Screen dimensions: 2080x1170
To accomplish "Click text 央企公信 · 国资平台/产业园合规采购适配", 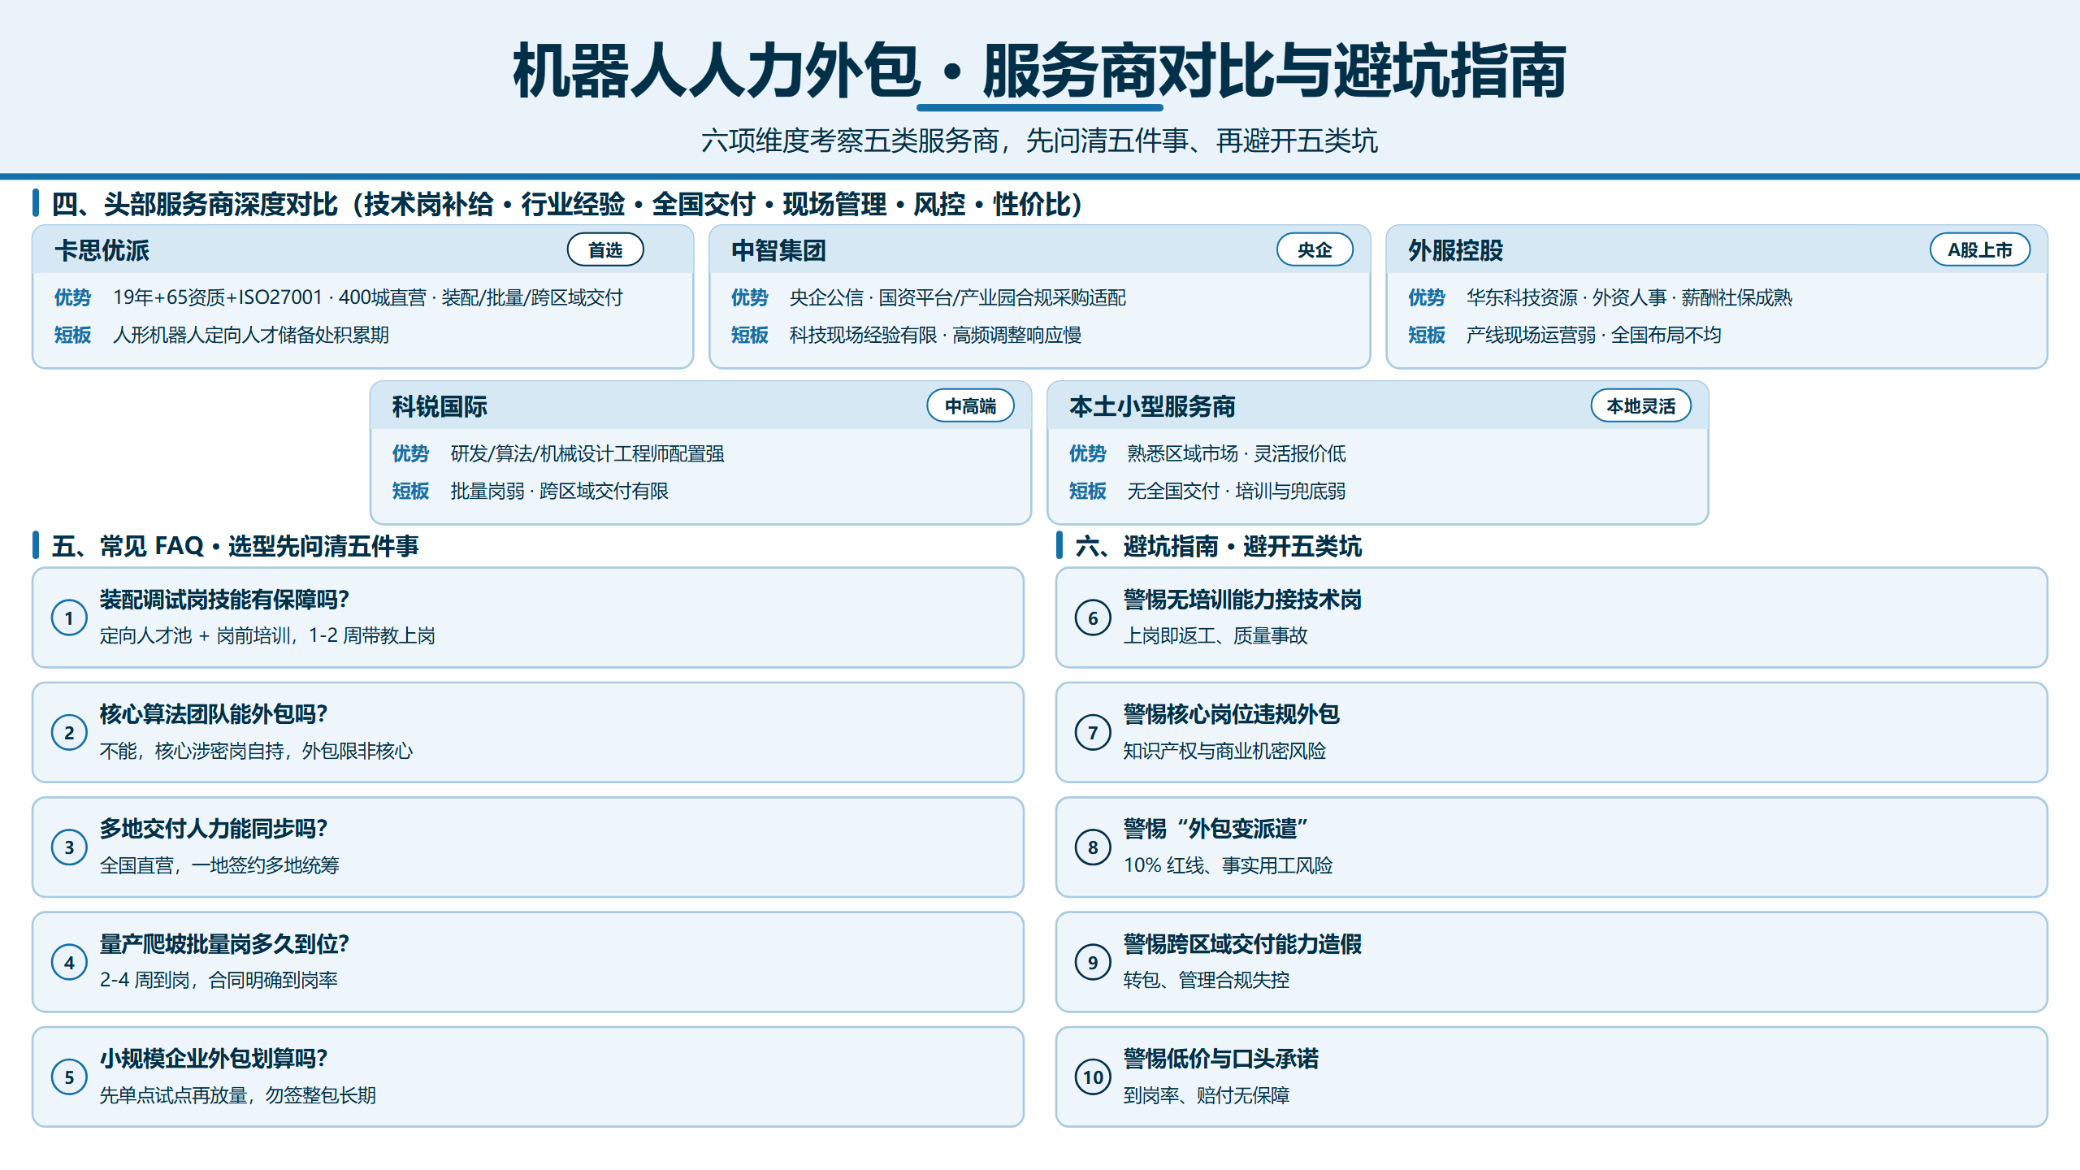I will pos(958,297).
